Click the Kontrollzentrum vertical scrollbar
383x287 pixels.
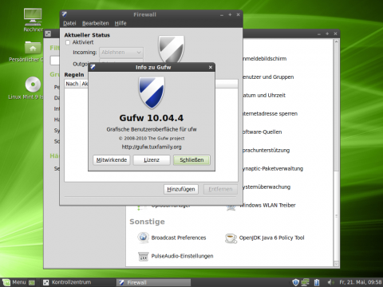[336, 153]
